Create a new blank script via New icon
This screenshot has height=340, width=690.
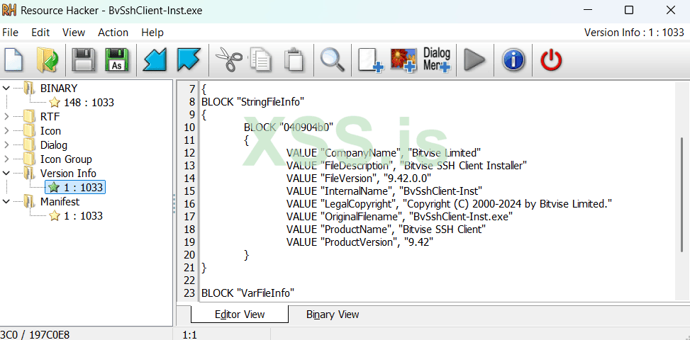click(13, 59)
